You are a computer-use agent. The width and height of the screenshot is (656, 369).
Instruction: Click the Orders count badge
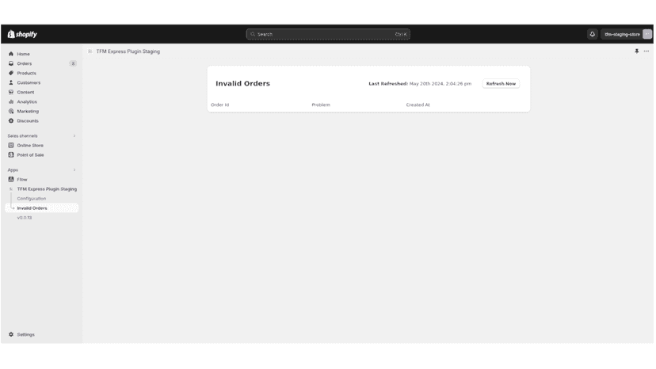[x=73, y=63]
